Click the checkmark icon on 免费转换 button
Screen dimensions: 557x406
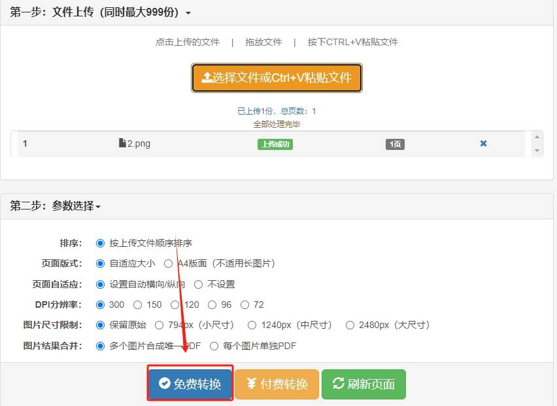point(165,385)
